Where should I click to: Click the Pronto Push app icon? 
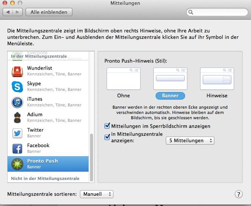tap(17, 164)
